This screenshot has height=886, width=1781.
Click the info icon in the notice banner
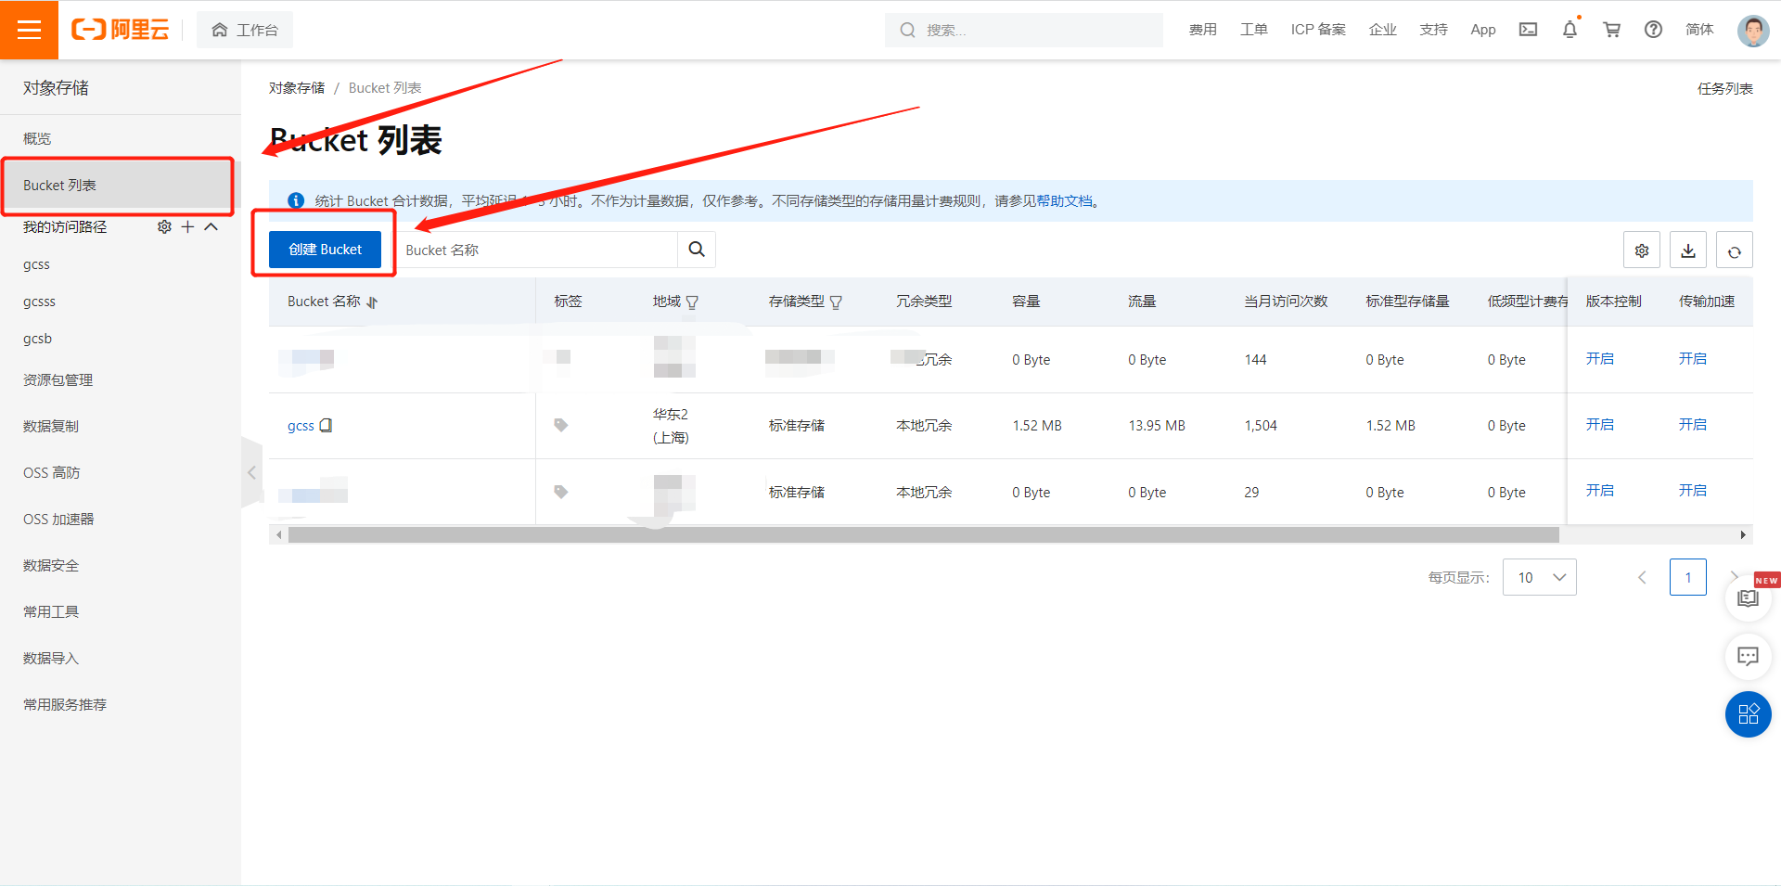tap(296, 200)
